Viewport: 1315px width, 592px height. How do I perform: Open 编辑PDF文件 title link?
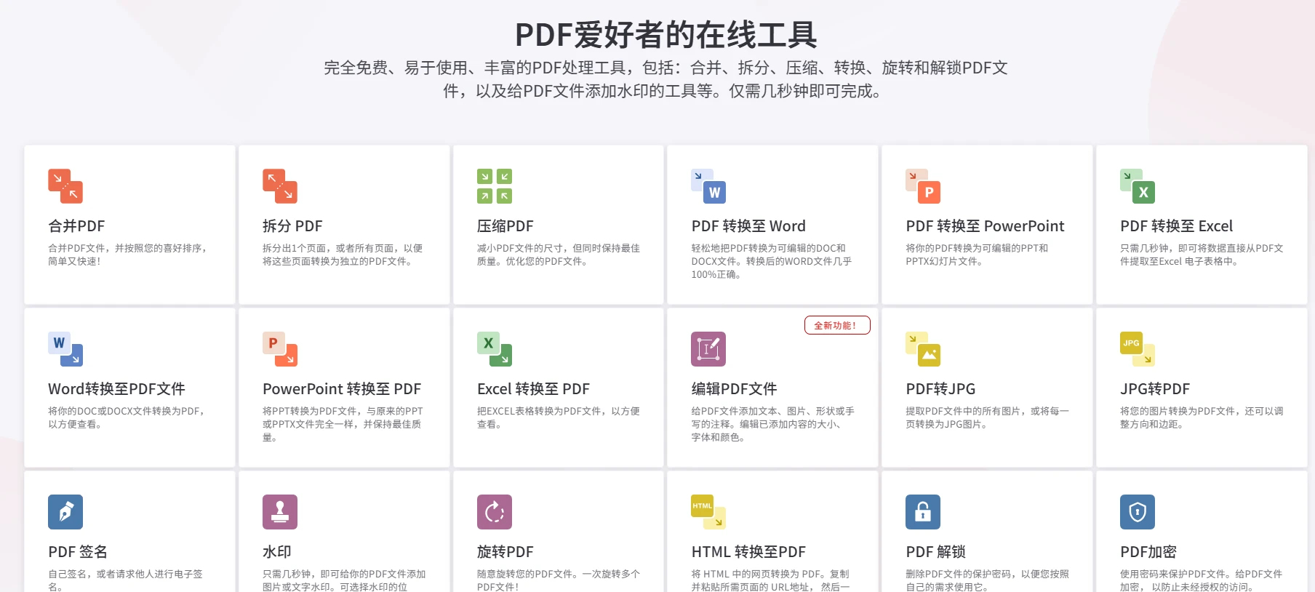734,389
